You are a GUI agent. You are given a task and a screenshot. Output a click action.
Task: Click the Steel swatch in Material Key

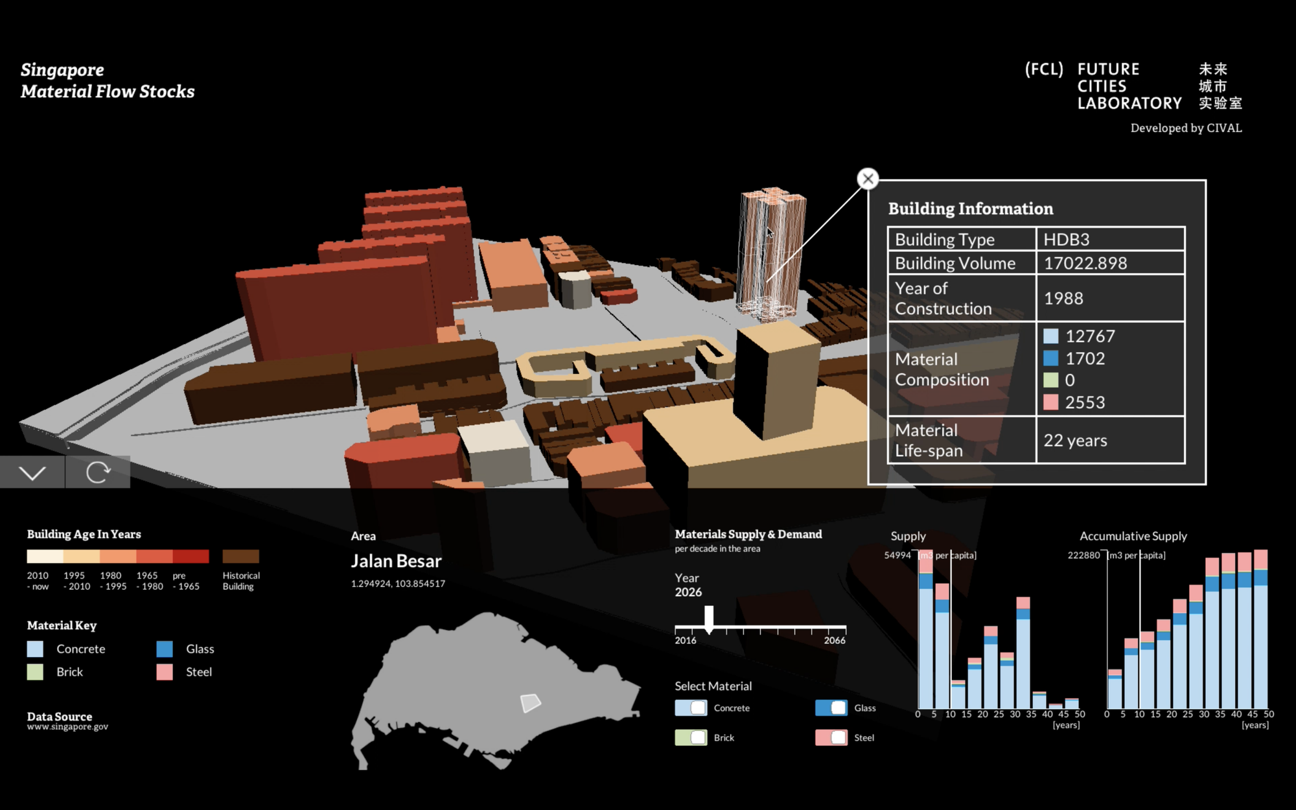click(165, 672)
